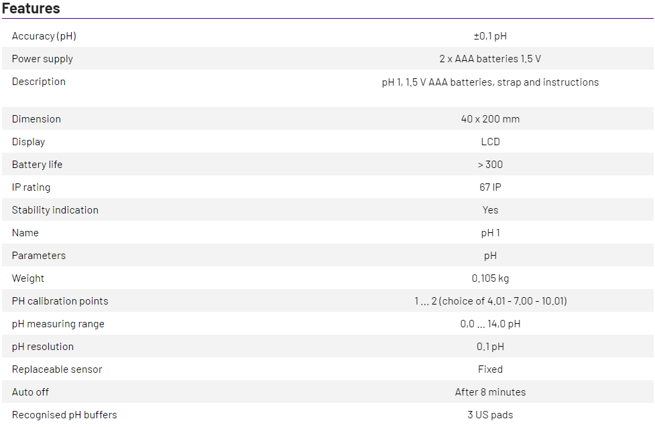This screenshot has height=427, width=655.
Task: Select the ±0,1 pH accuracy value
Action: click(x=490, y=36)
